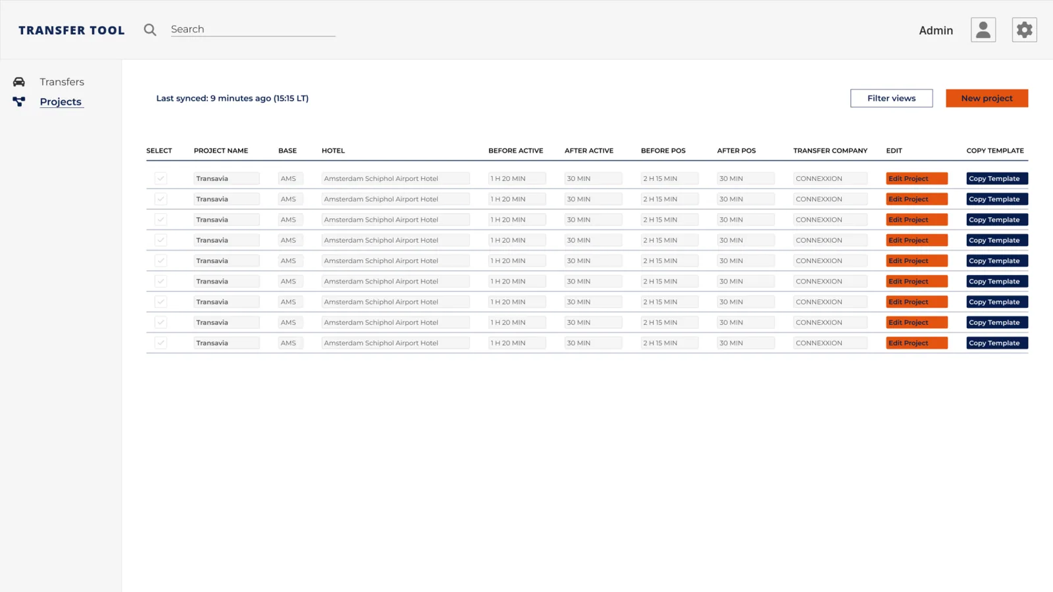Go to Transfers in the sidebar

point(62,82)
